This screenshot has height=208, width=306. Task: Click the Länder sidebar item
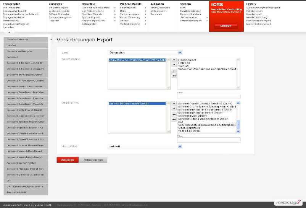[x=26, y=45]
